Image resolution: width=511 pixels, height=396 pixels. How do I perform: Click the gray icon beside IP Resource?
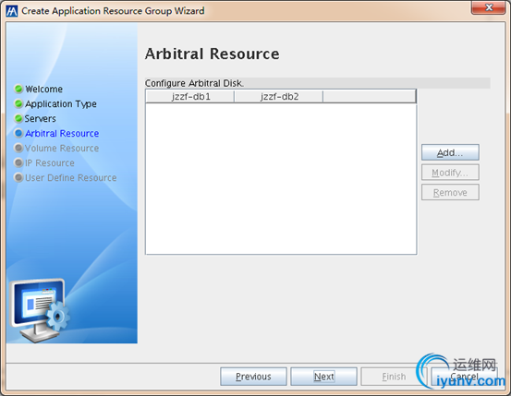18,162
